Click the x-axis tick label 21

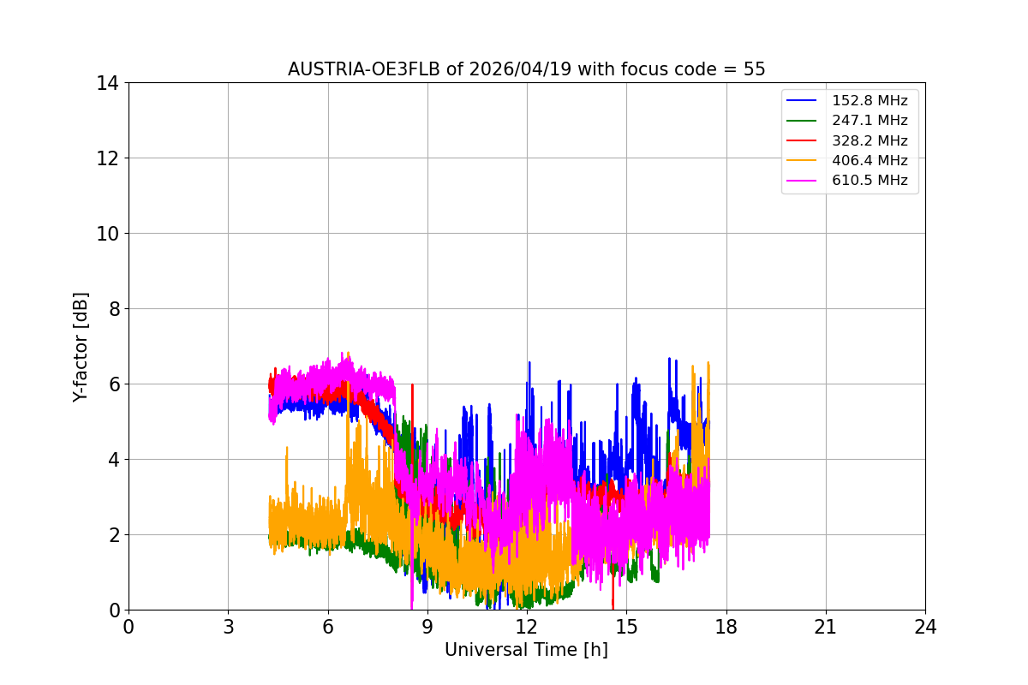point(826,627)
